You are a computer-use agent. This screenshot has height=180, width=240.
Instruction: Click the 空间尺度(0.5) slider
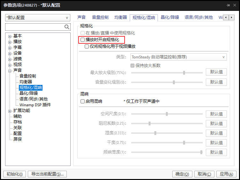[x=167, y=114]
